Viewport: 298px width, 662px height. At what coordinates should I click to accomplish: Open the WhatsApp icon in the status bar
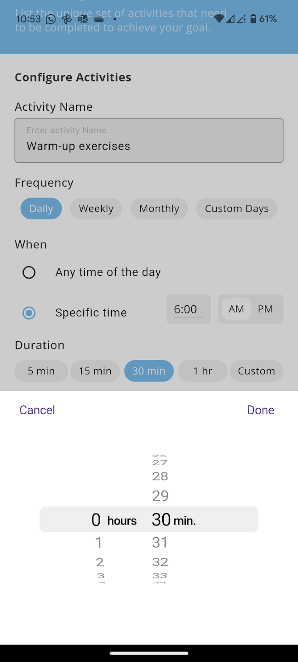coord(51,19)
